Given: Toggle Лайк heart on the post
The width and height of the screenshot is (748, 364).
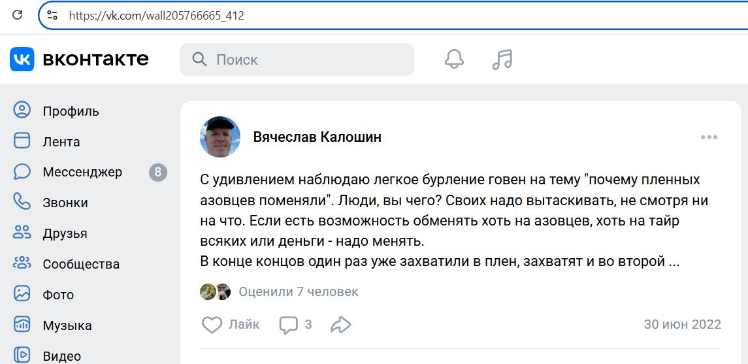Looking at the screenshot, I should coord(212,324).
